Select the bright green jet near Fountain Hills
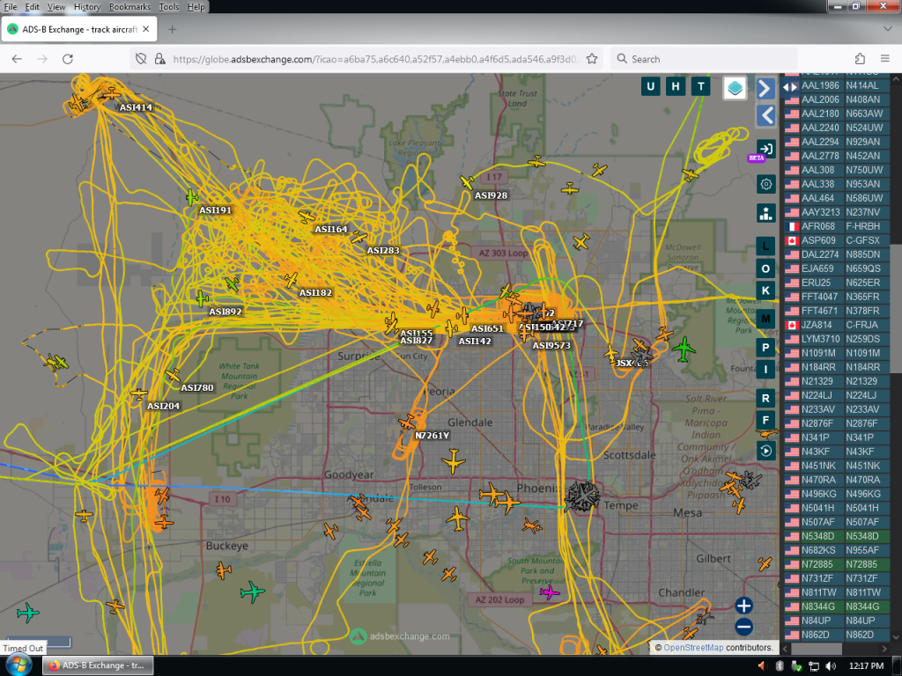Image resolution: width=902 pixels, height=676 pixels. (x=684, y=349)
